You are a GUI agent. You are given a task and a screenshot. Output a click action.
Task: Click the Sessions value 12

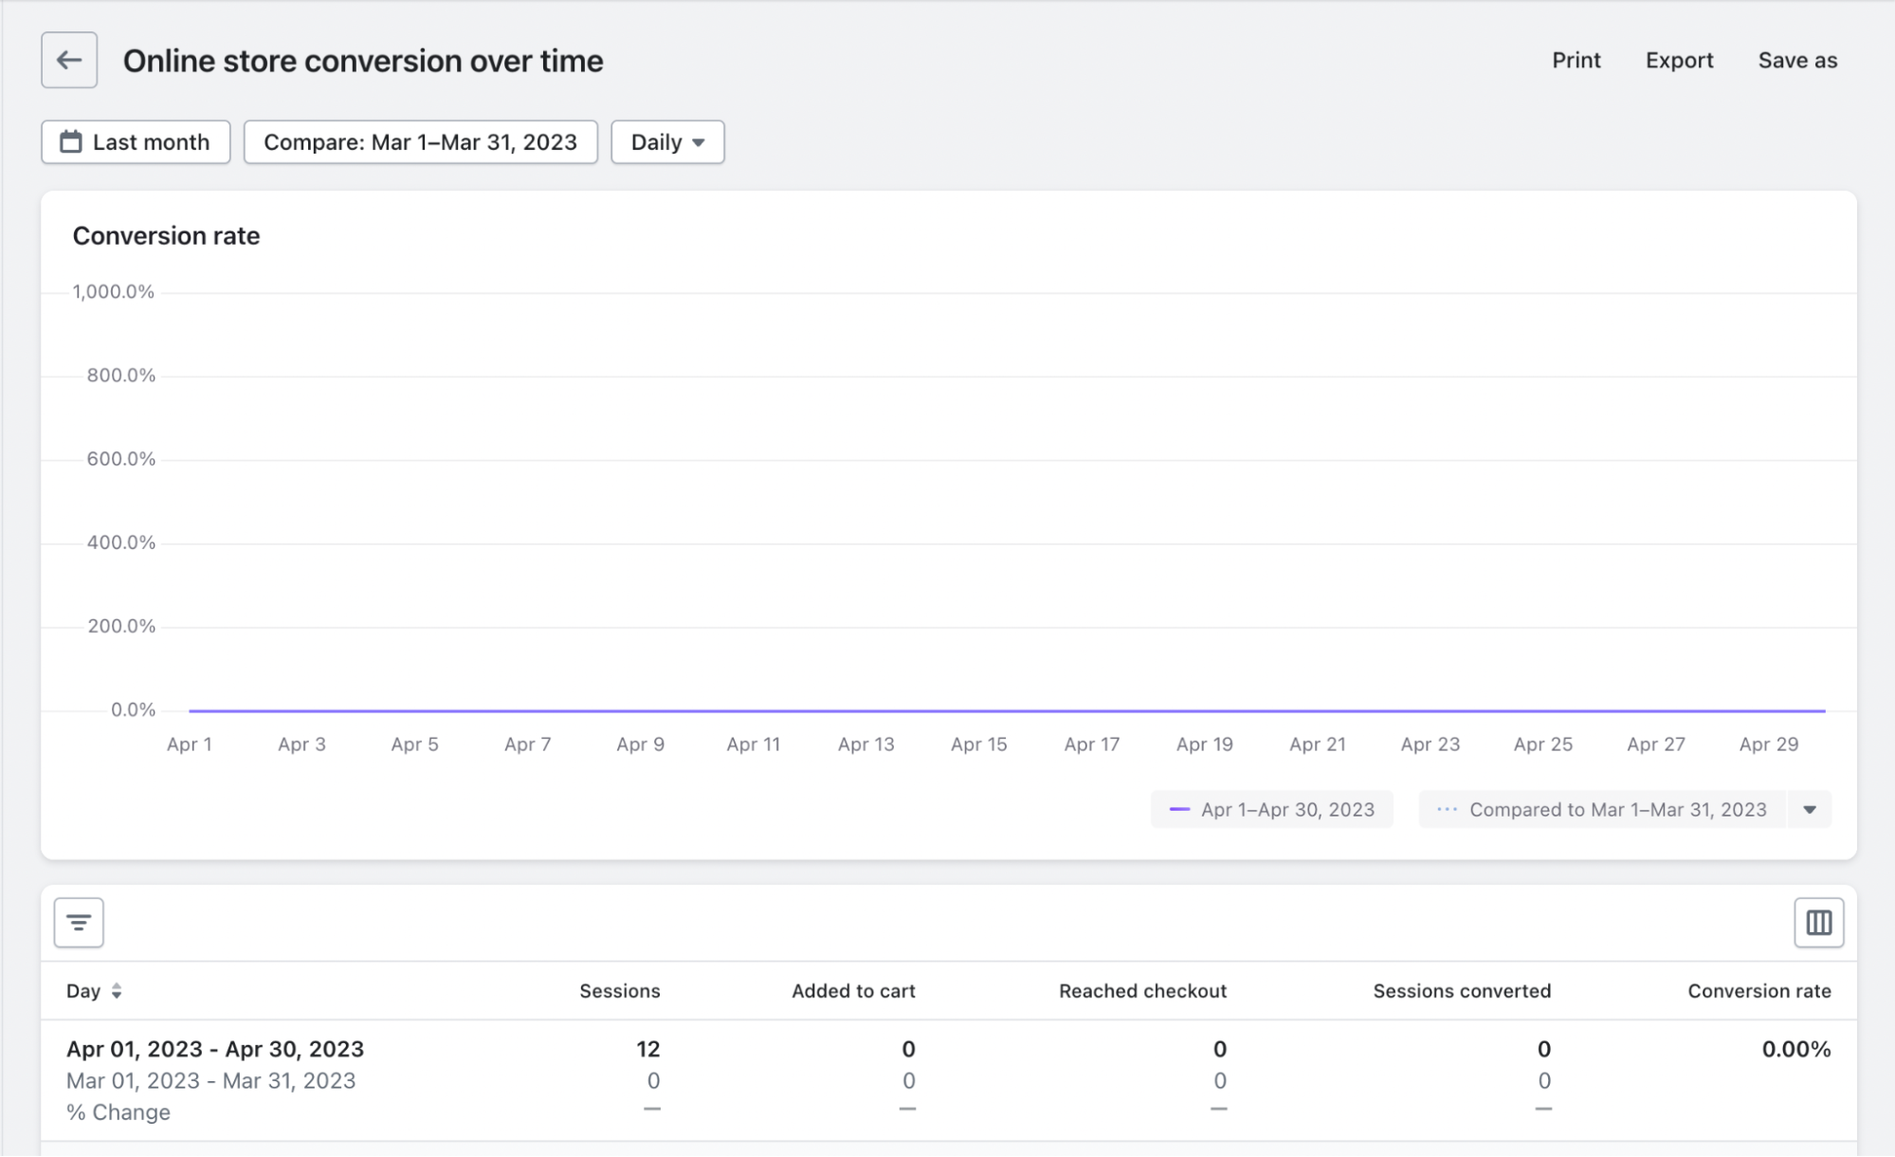647,1049
